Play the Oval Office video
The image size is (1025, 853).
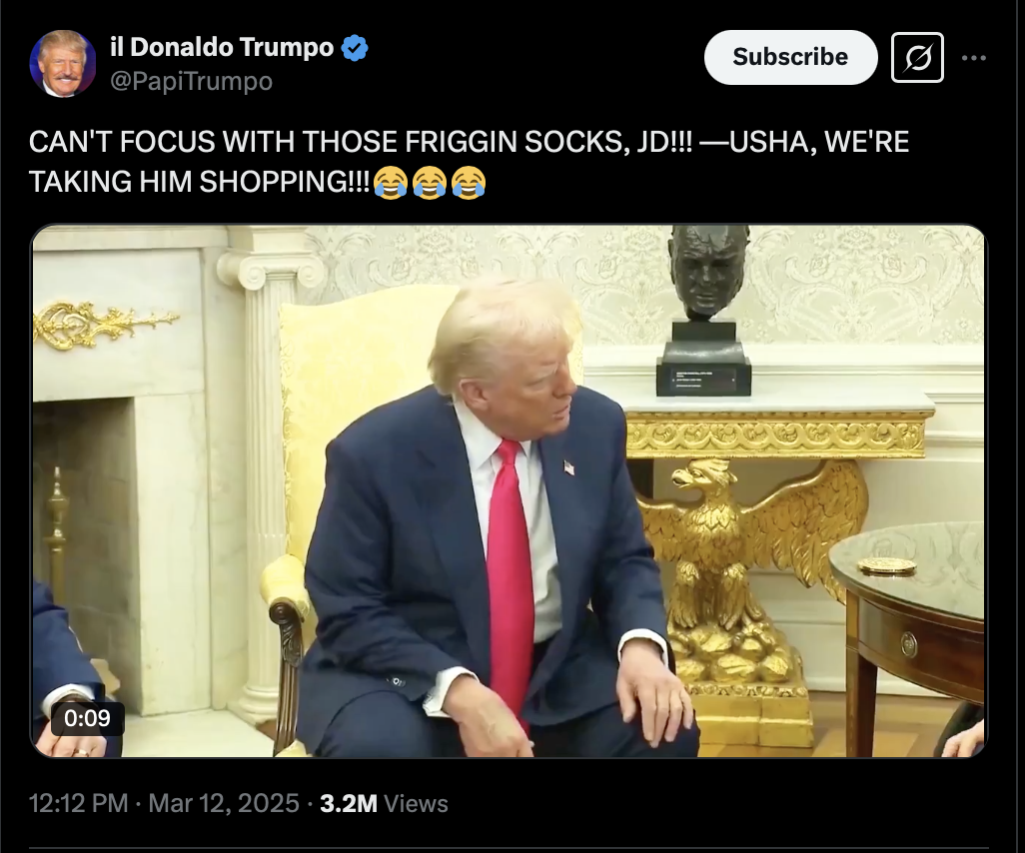(509, 490)
